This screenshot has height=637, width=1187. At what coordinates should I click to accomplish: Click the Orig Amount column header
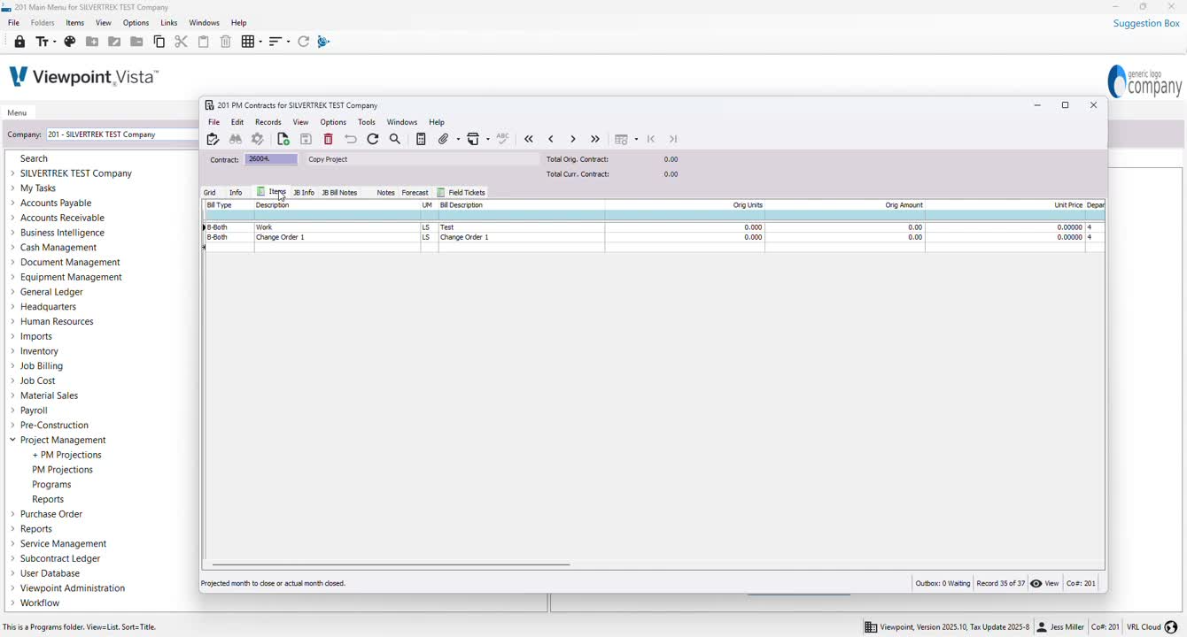click(x=845, y=205)
